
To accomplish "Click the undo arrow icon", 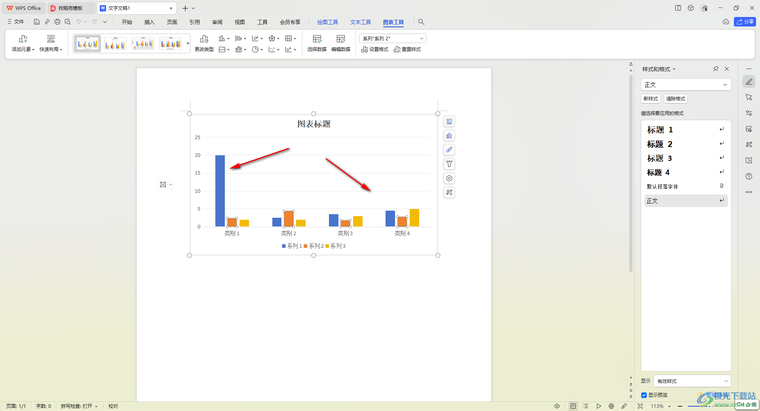I will coord(79,22).
